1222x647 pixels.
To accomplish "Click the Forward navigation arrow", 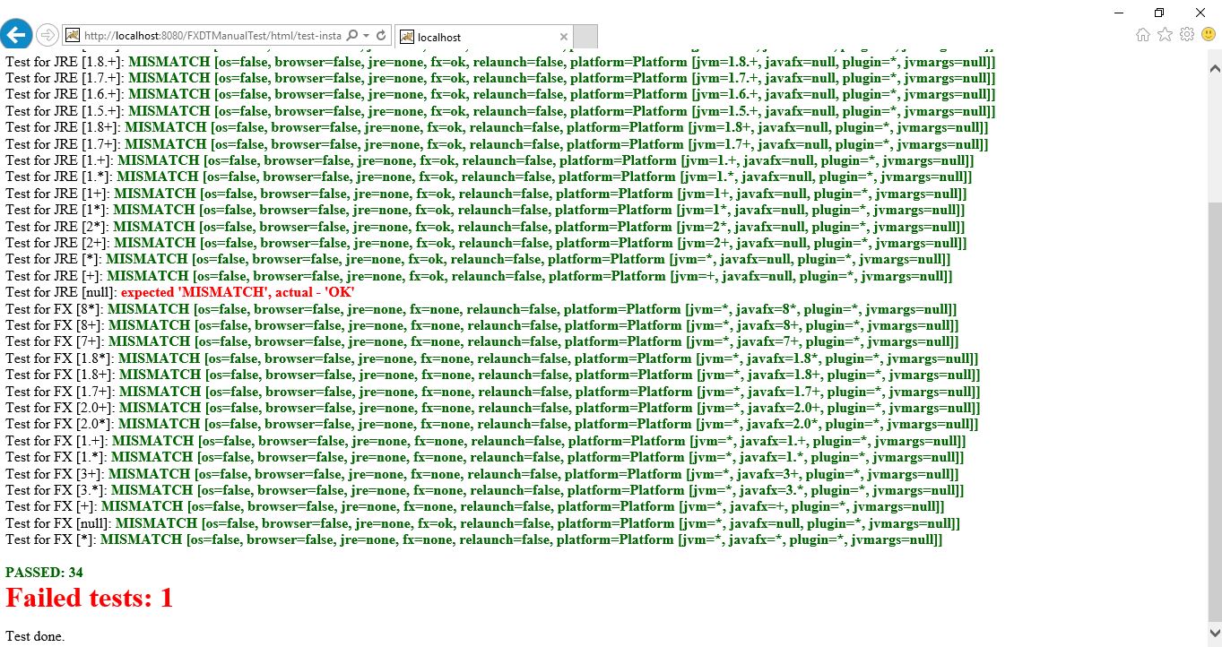I will click(47, 35).
